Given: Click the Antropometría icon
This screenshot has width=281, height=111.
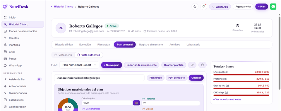Looking at the screenshot, I should click(x=5, y=86).
